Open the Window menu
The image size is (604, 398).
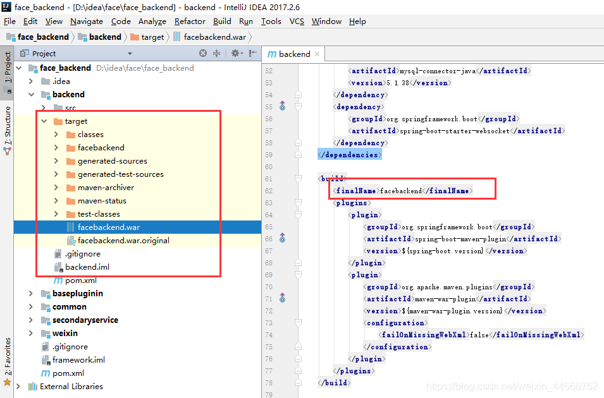[x=326, y=21]
